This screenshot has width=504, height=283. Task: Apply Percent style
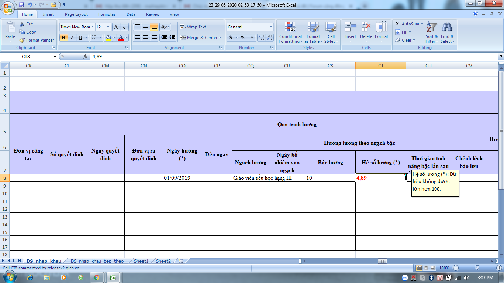[x=243, y=38]
